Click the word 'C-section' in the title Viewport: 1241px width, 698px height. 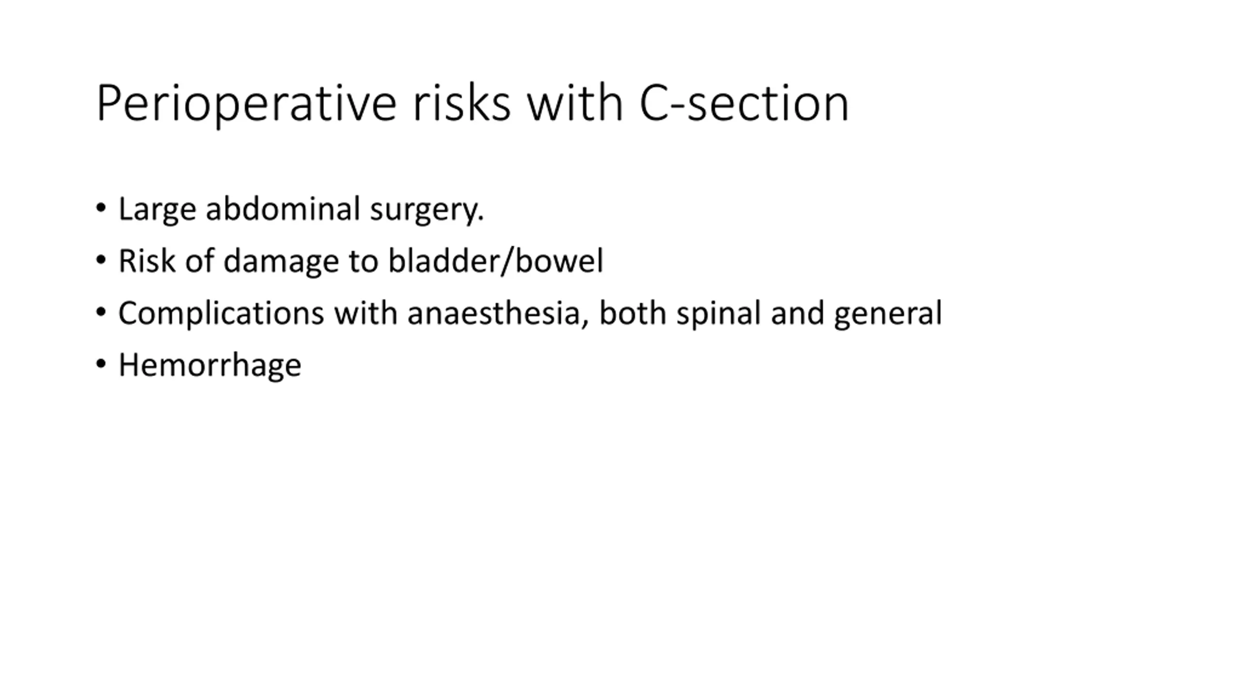coord(744,103)
